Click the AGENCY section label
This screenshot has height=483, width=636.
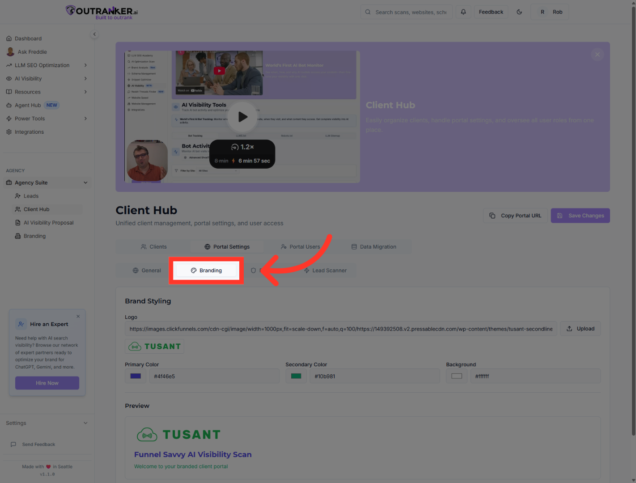pos(15,171)
